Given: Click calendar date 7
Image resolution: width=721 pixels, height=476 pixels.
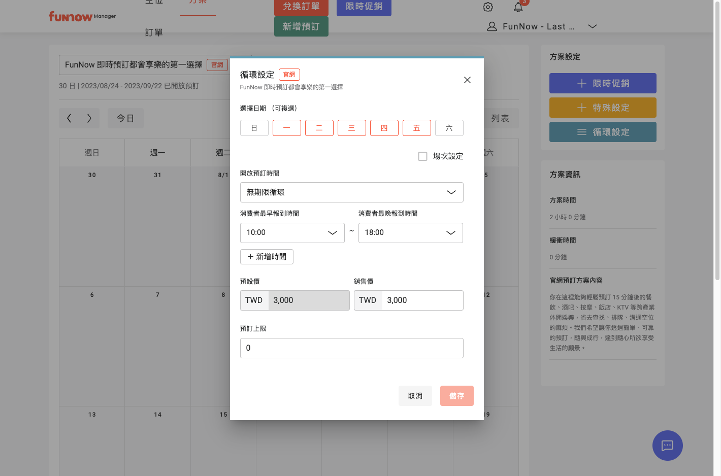Looking at the screenshot, I should coord(158,295).
